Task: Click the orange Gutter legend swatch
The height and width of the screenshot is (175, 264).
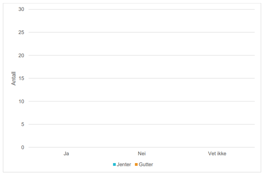Action: [x=136, y=164]
